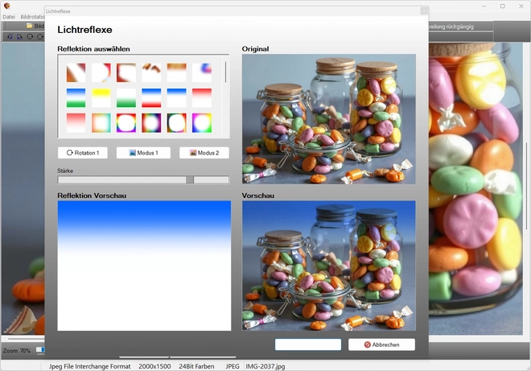Switch to Modus 2
The width and height of the screenshot is (531, 371).
point(204,153)
